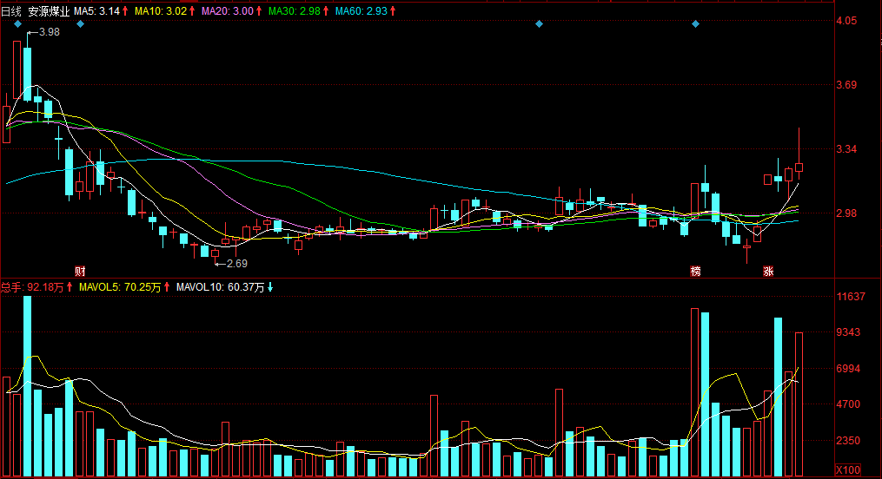Click the rightmost blue diamond event marker
Viewport: 882px width, 479px height.
pos(695,24)
